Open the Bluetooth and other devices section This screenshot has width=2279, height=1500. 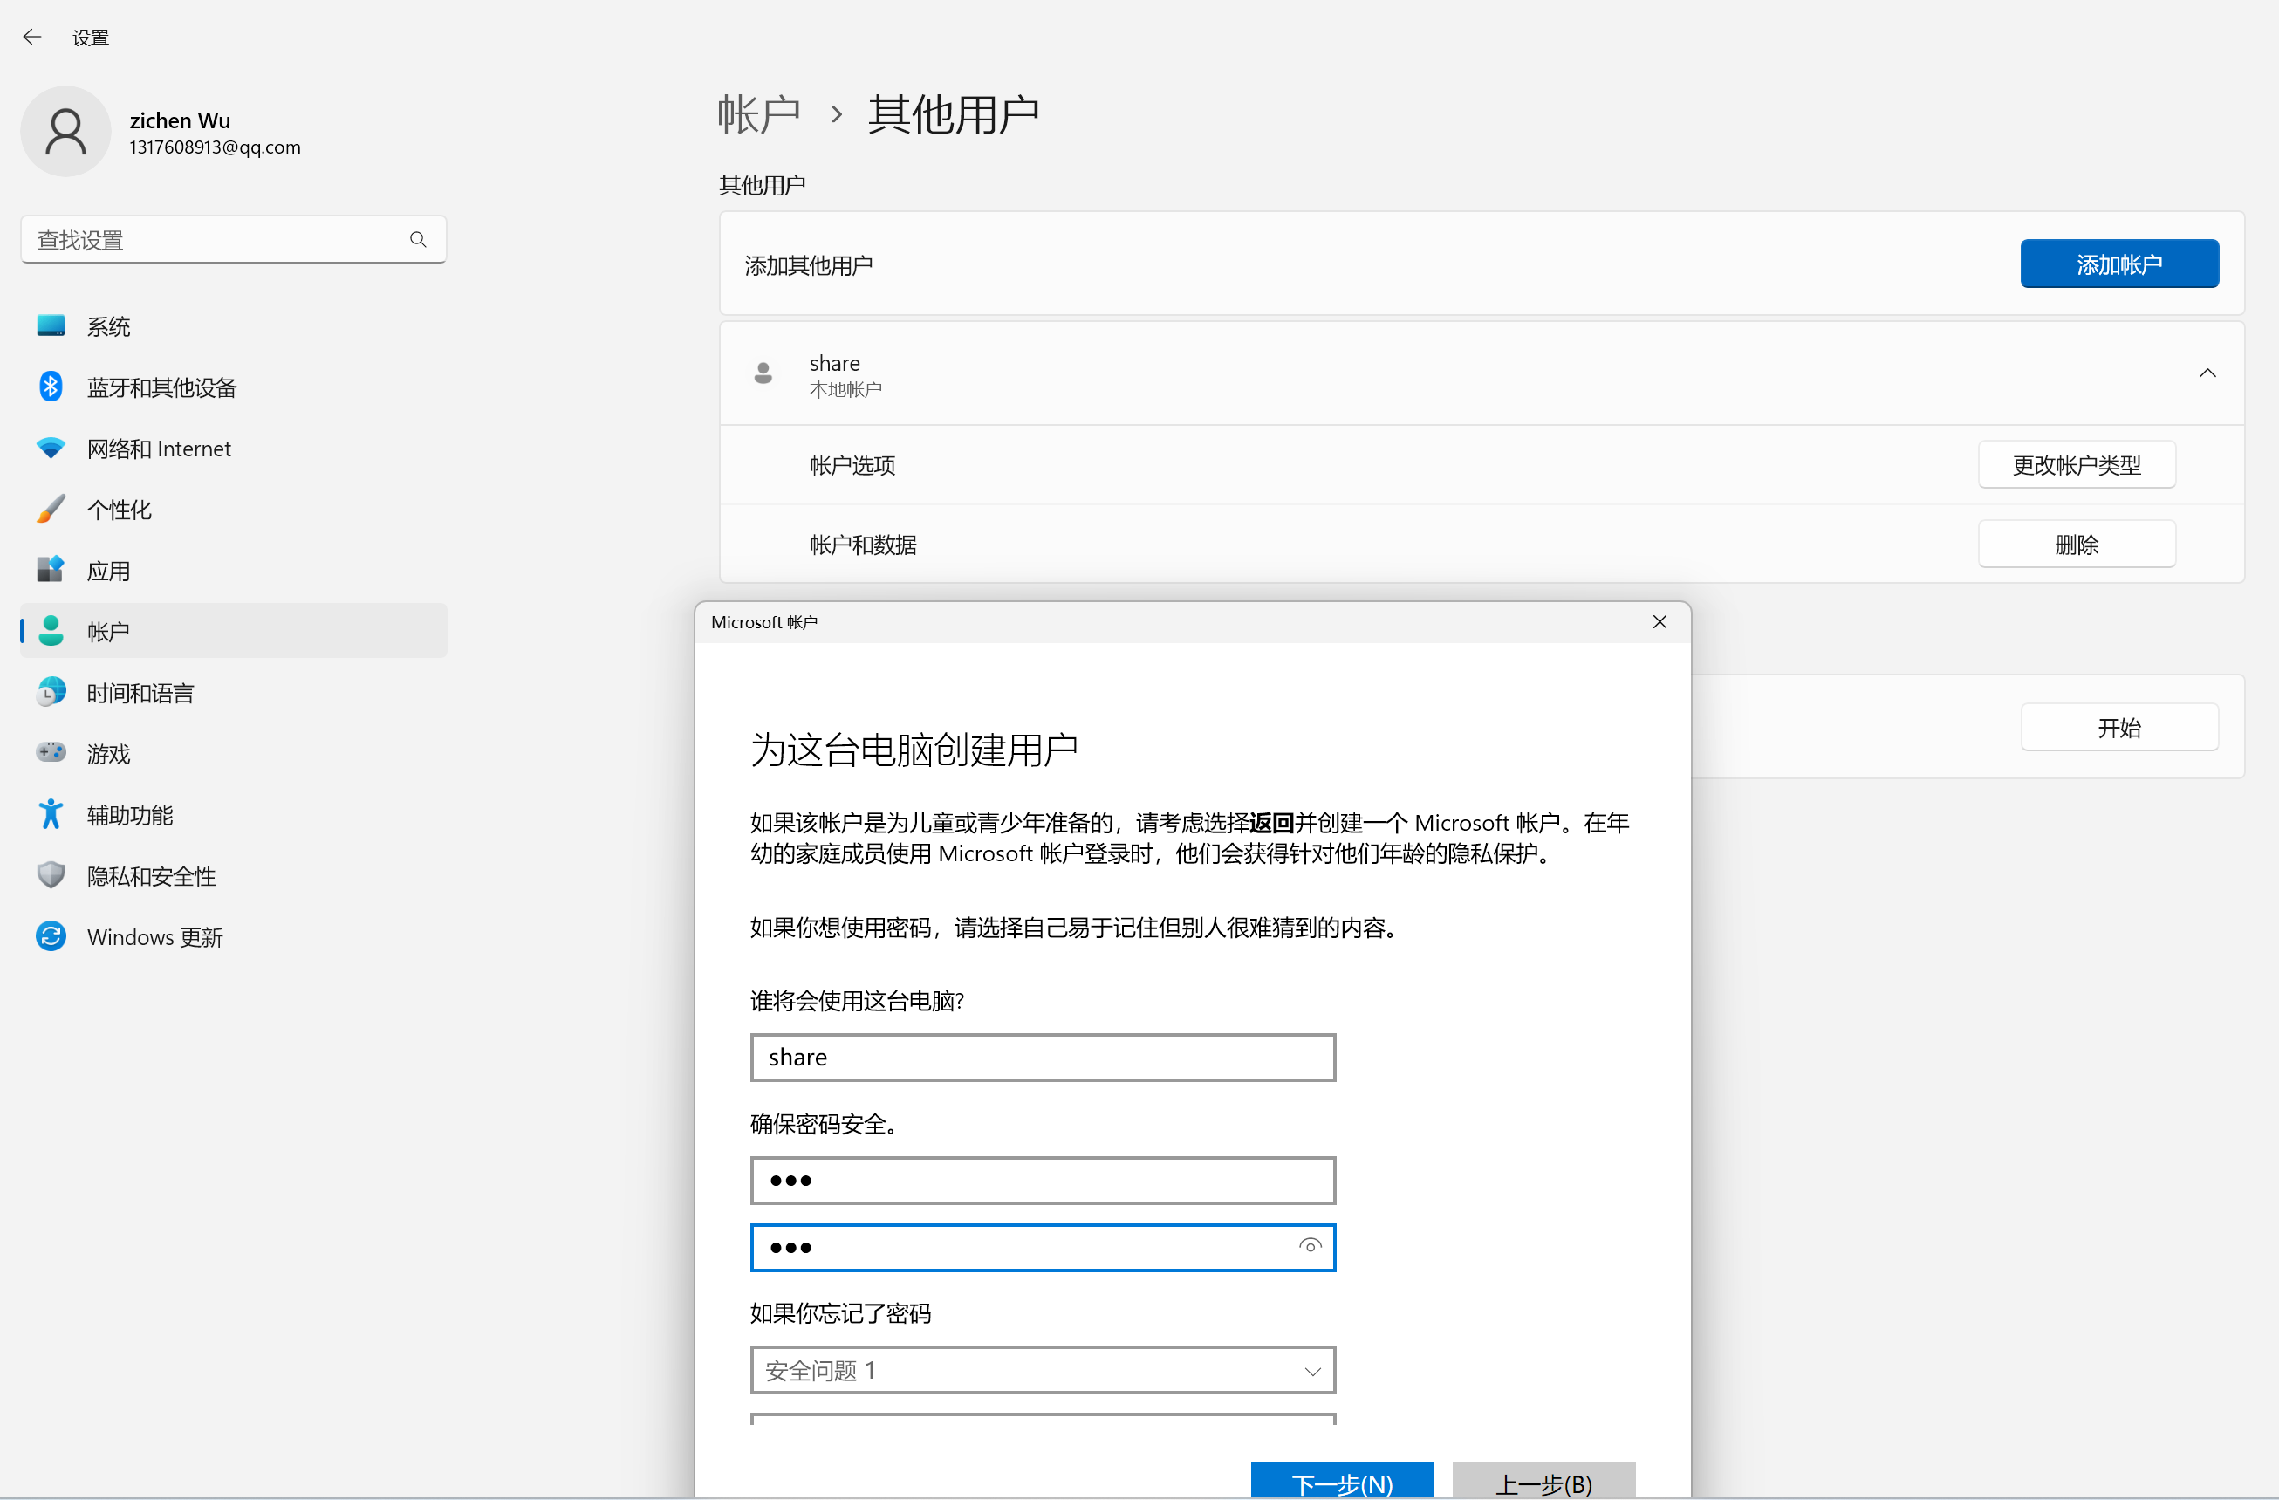161,387
